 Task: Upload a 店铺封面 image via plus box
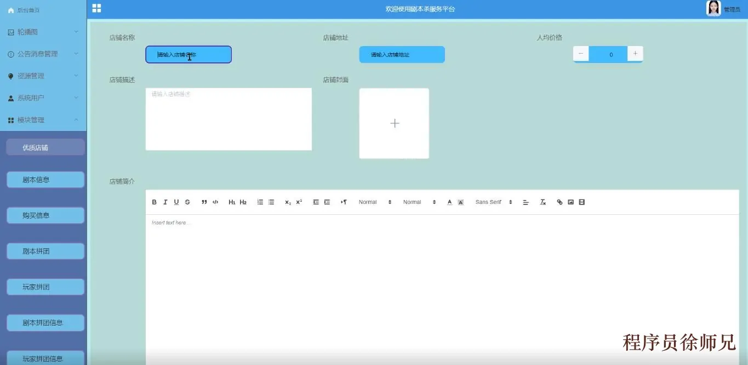point(394,123)
